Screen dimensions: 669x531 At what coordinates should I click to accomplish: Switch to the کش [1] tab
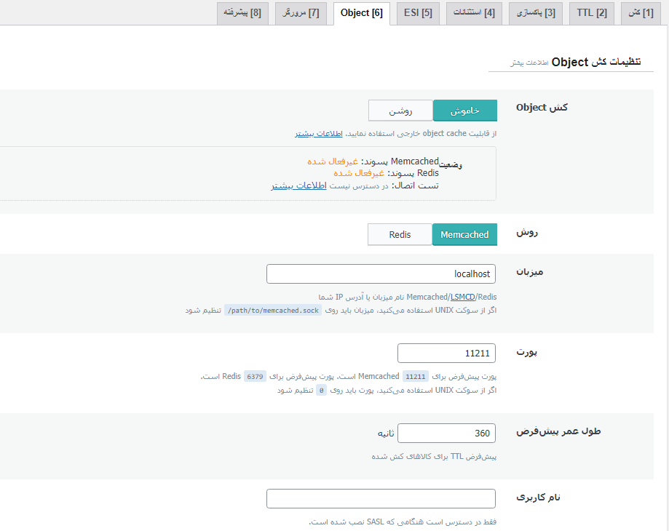(639, 12)
